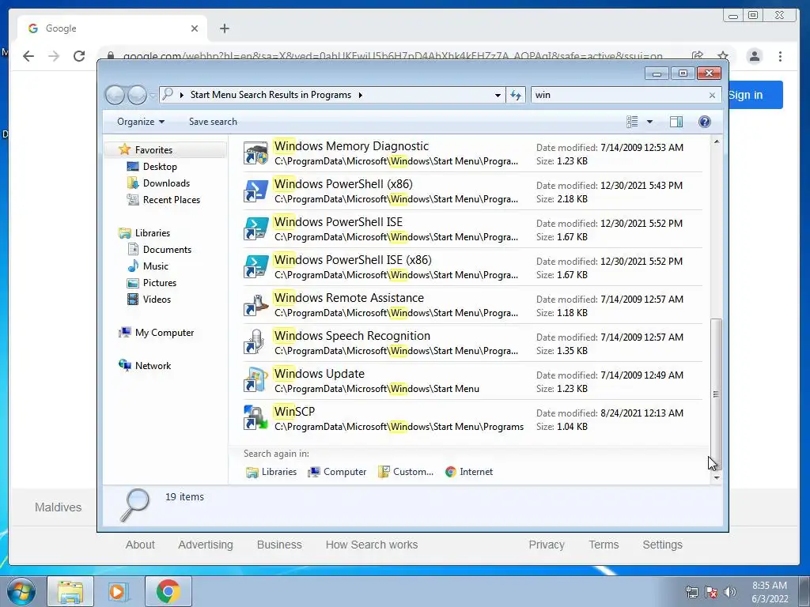Open the Privacy link in Google footer

click(547, 545)
